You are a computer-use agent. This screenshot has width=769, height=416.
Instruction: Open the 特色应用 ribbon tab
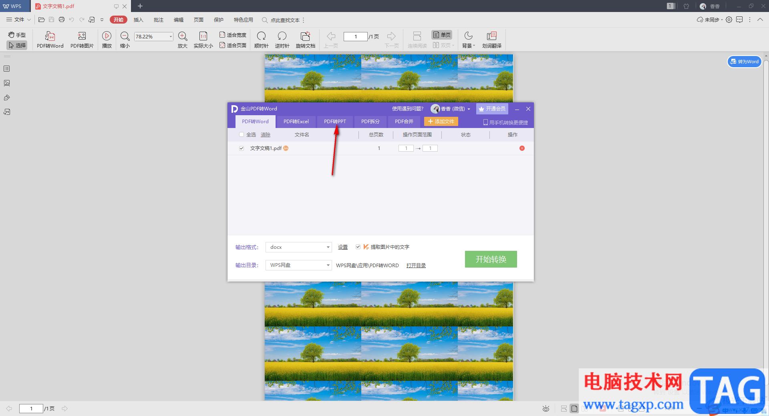tap(244, 20)
